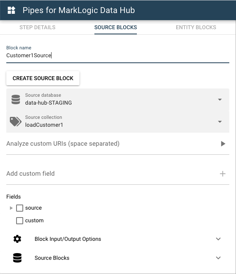Click the Source collection tag icon
Screen dimensions: 236x274
click(x=16, y=122)
